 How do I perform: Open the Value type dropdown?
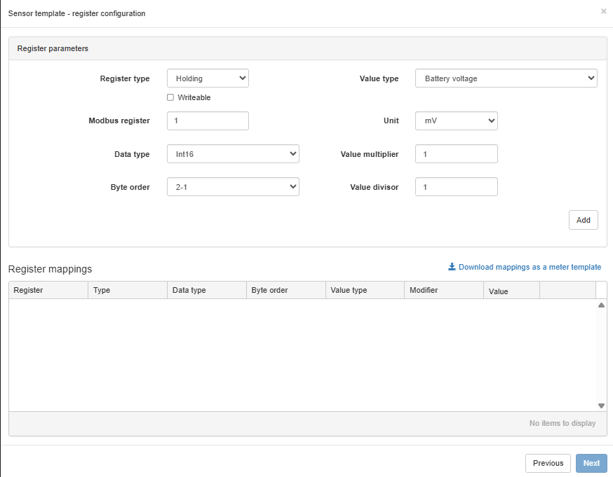pos(506,78)
